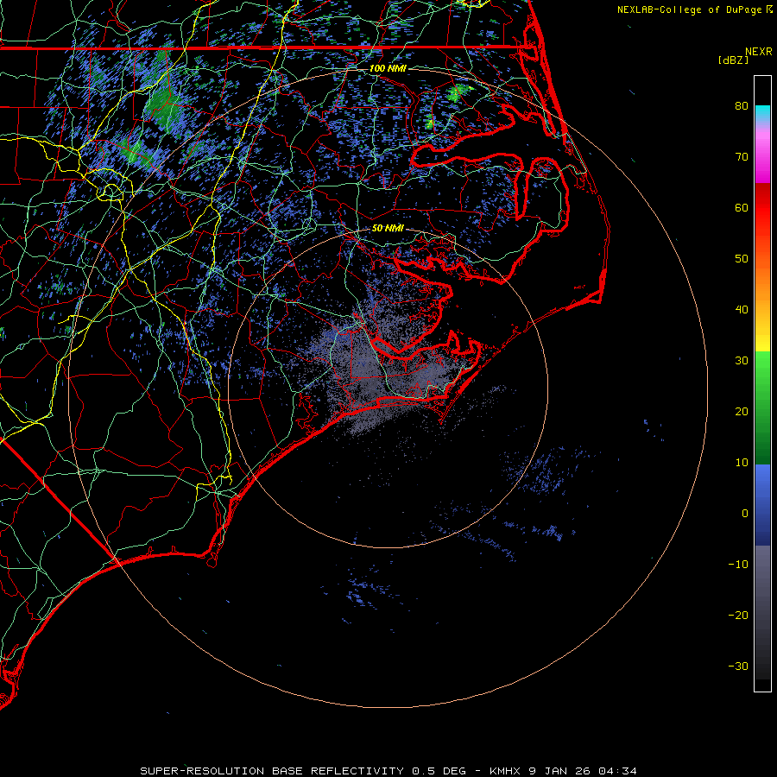Click the bright green band on the color scale
777x777 pixels.
[x=762, y=370]
